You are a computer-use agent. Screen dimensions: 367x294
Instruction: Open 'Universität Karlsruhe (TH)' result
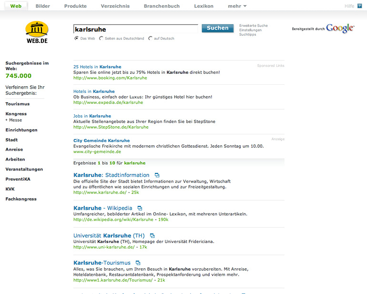(109, 235)
